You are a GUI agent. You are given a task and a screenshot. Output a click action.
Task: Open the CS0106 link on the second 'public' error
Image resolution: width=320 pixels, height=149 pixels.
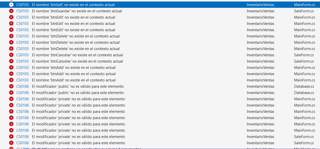(22, 93)
